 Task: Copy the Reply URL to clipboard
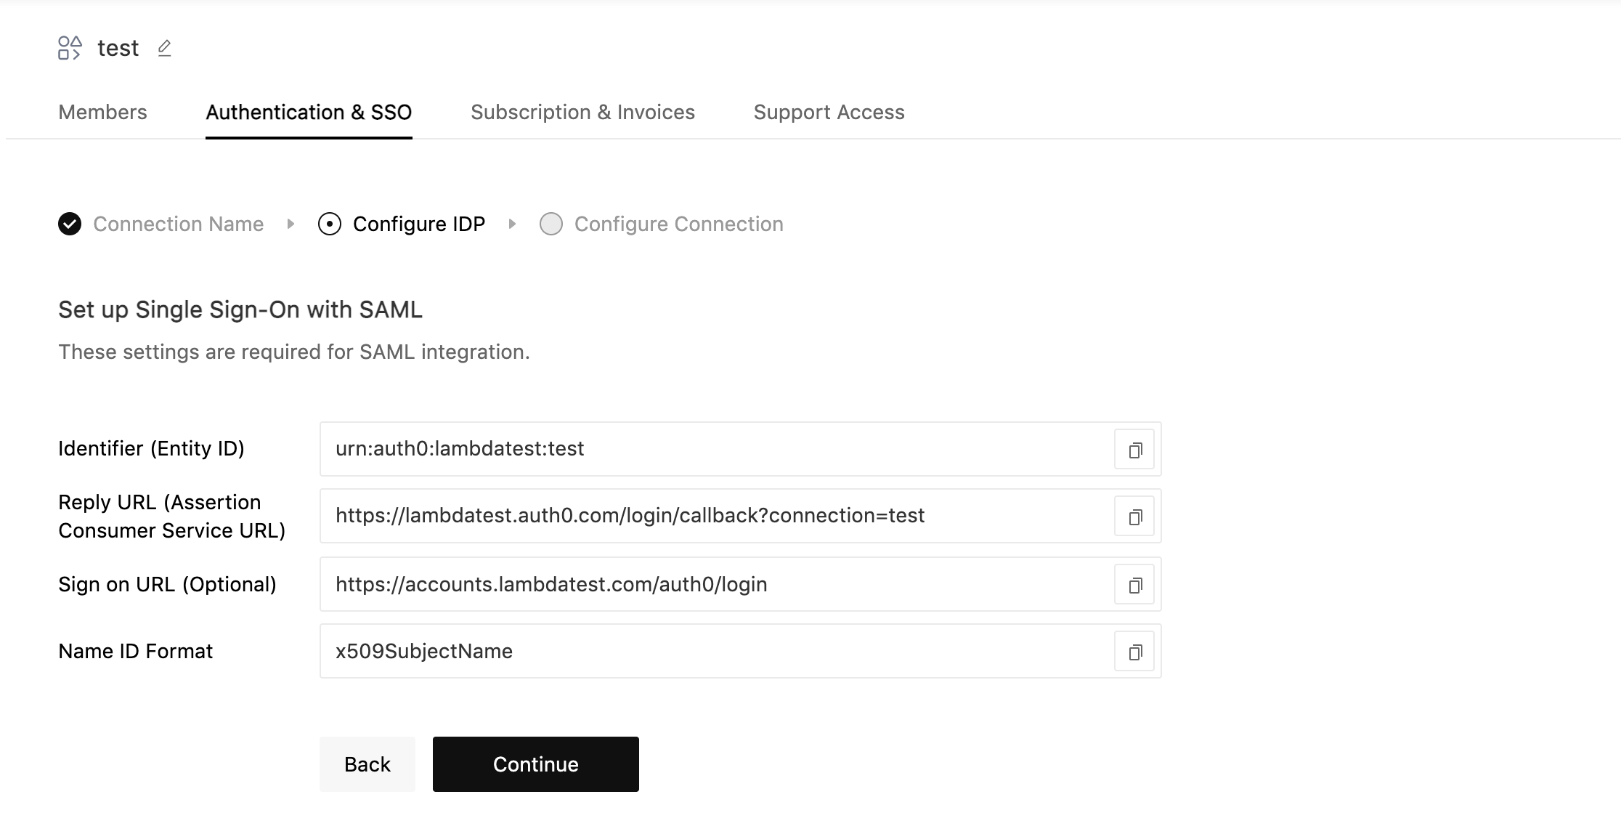(1134, 516)
